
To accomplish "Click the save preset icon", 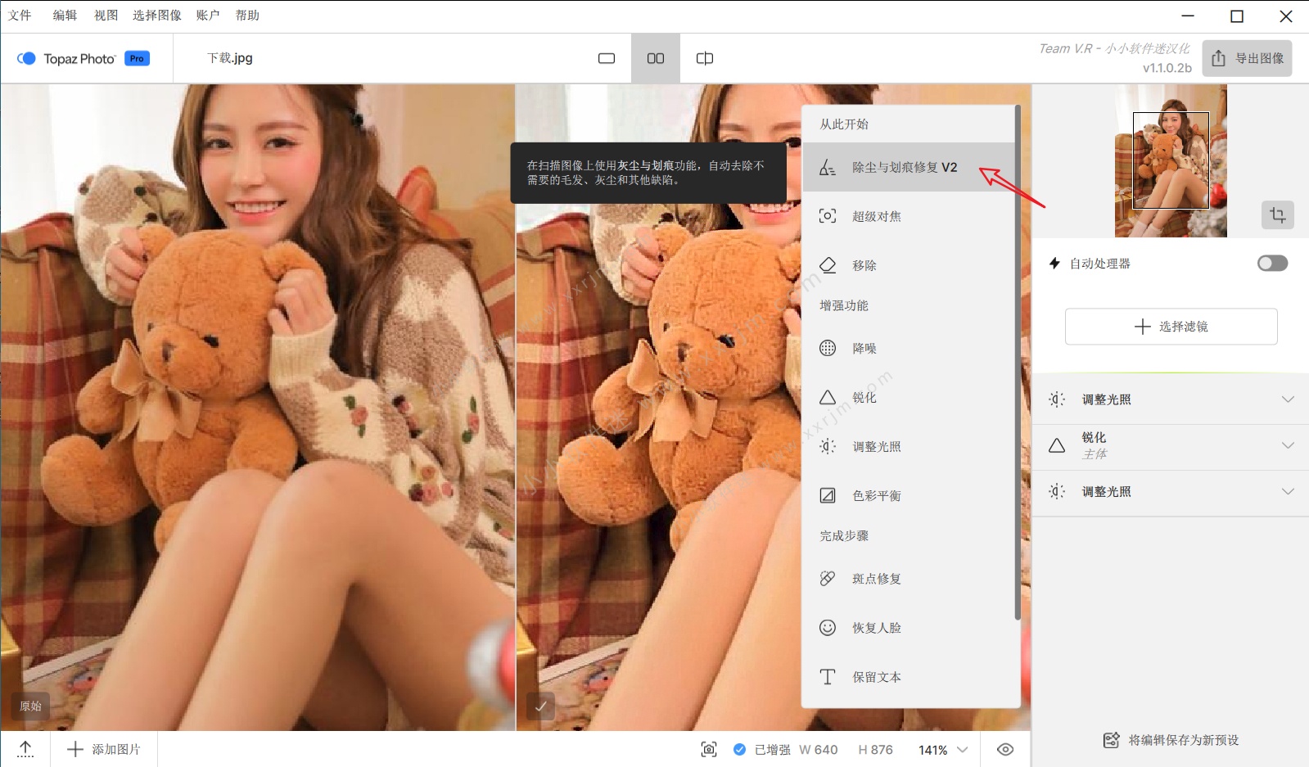I will 1111,740.
